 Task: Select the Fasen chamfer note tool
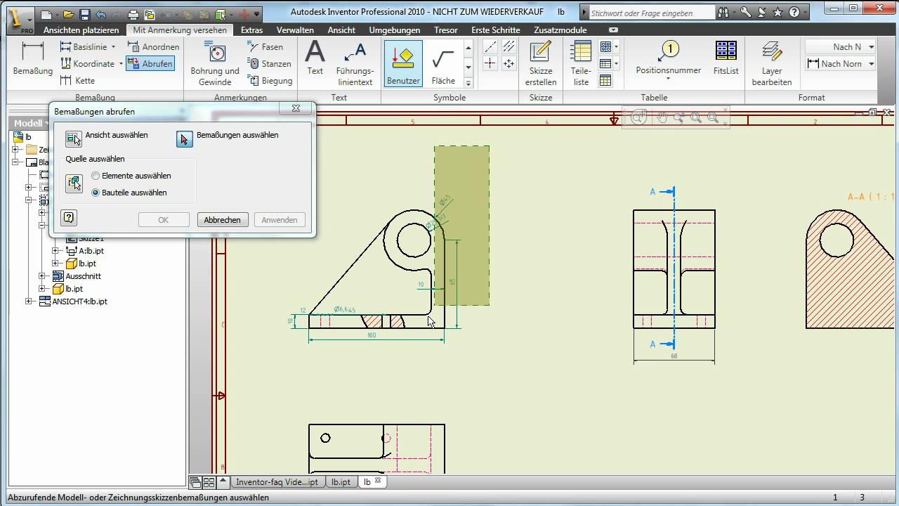(x=265, y=47)
